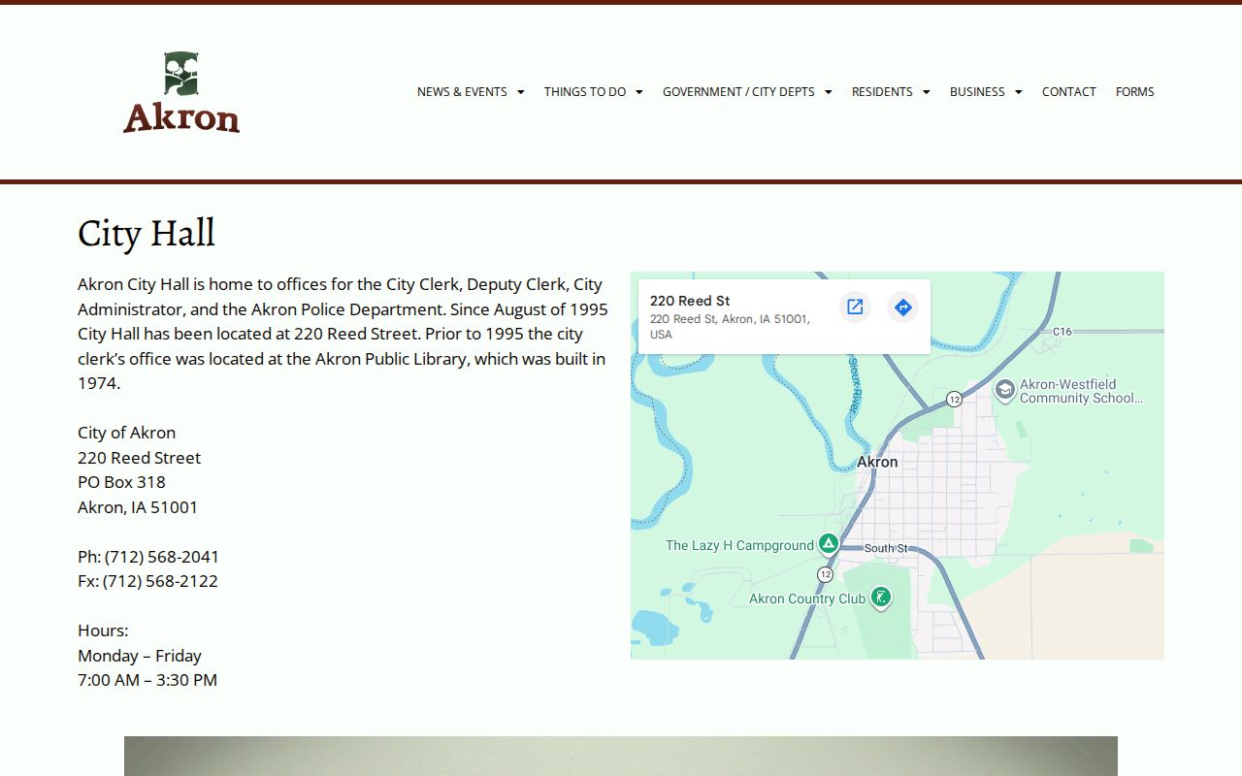This screenshot has width=1242, height=776.
Task: Click the South St map label
Action: pos(886,548)
